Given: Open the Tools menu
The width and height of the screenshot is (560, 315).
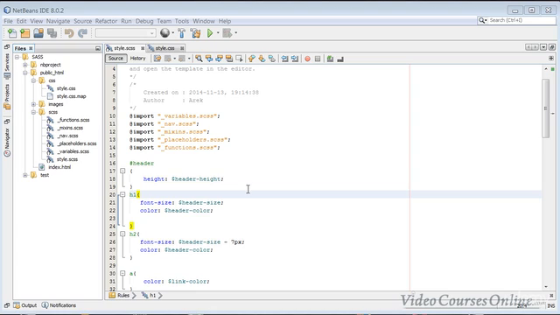Looking at the screenshot, I should pyautogui.click(x=182, y=21).
